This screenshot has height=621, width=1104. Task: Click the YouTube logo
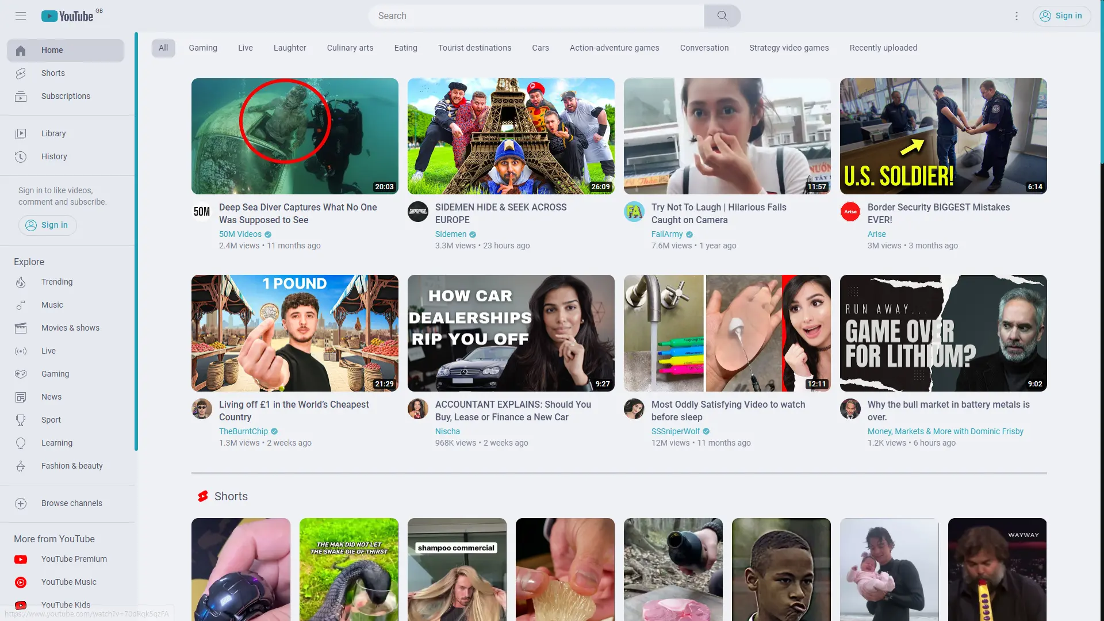68,16
